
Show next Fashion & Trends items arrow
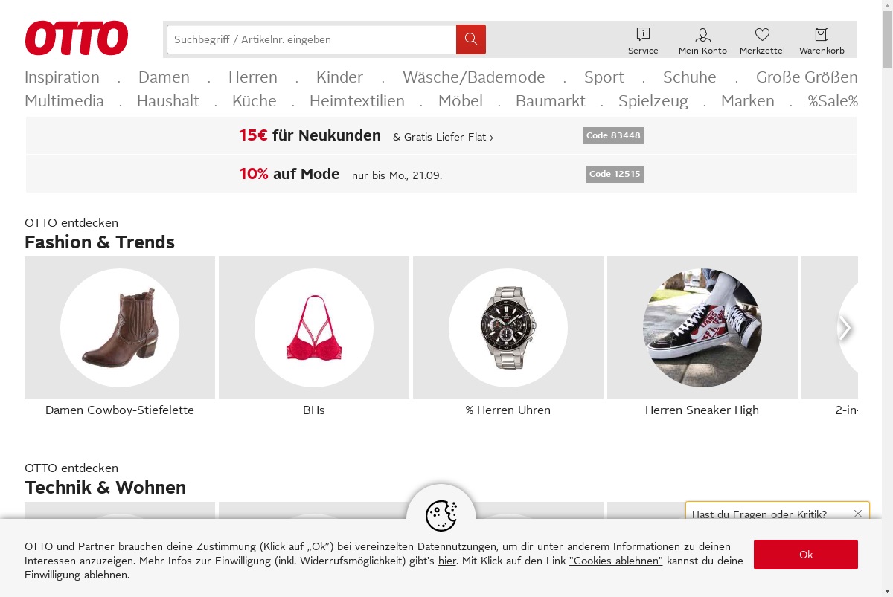[845, 328]
